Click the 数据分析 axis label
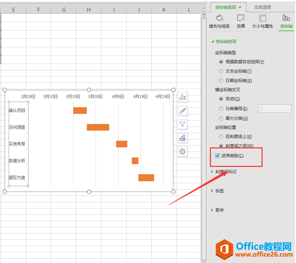This screenshot has height=263, width=296. point(17,161)
